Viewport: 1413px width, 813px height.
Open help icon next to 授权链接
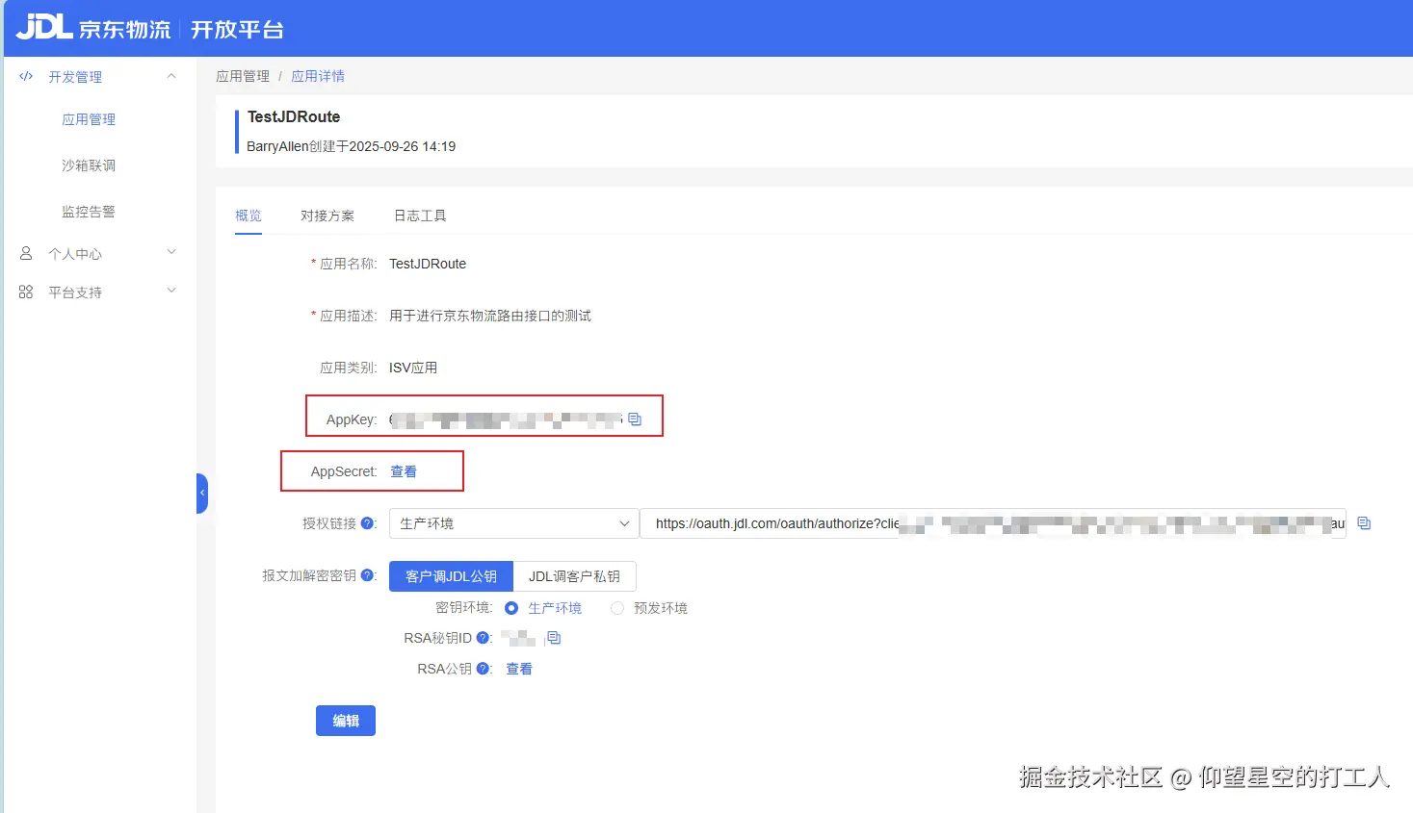click(368, 523)
